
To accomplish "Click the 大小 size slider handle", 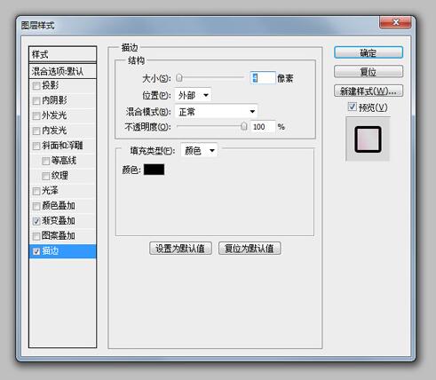I will click(179, 78).
